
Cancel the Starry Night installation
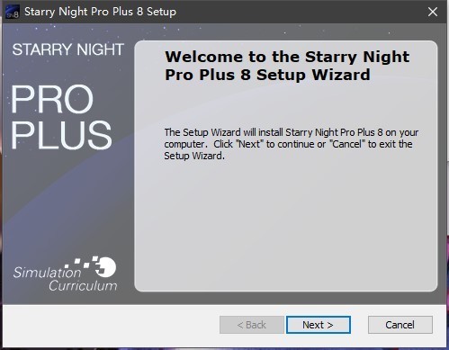tap(400, 325)
